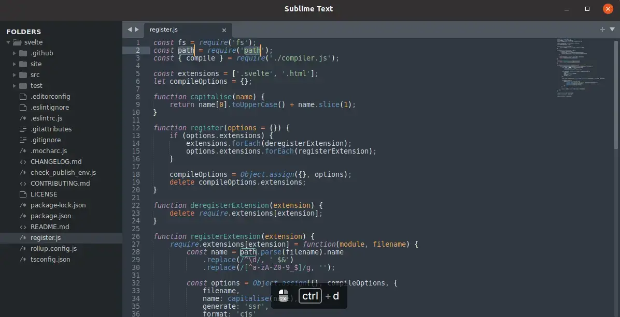Click the package.json file icon
The height and width of the screenshot is (317, 620).
(x=23, y=216)
